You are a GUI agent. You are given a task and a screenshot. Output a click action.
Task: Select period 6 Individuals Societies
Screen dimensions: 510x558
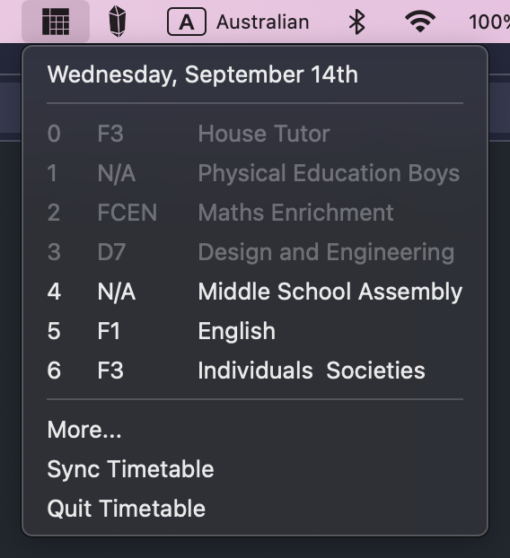(255, 371)
